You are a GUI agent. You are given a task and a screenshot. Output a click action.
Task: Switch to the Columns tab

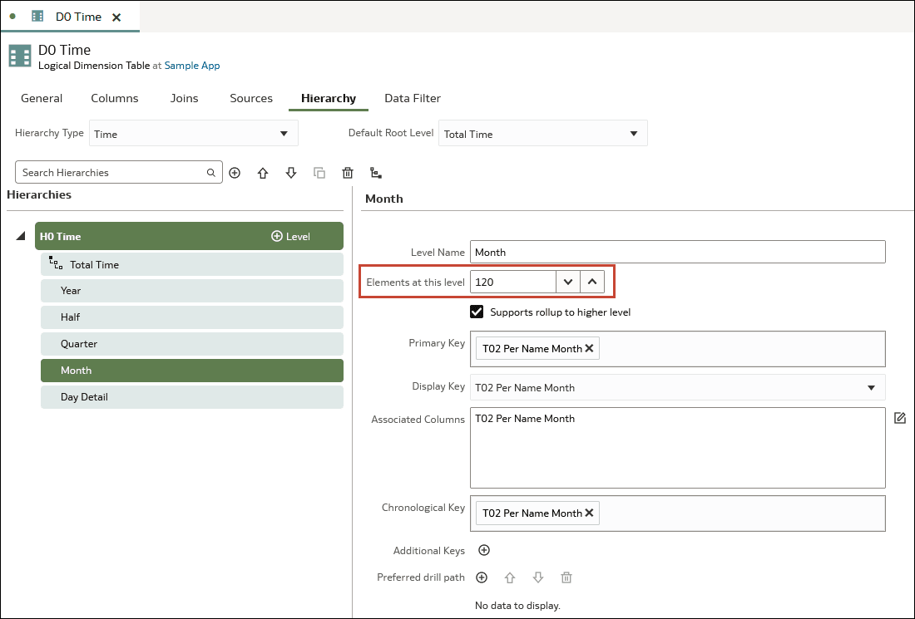point(115,98)
